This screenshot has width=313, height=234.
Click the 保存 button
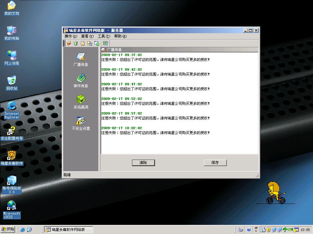(215, 163)
